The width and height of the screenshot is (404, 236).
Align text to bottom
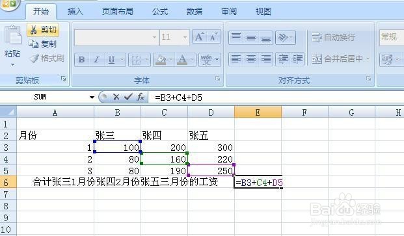tap(265, 38)
